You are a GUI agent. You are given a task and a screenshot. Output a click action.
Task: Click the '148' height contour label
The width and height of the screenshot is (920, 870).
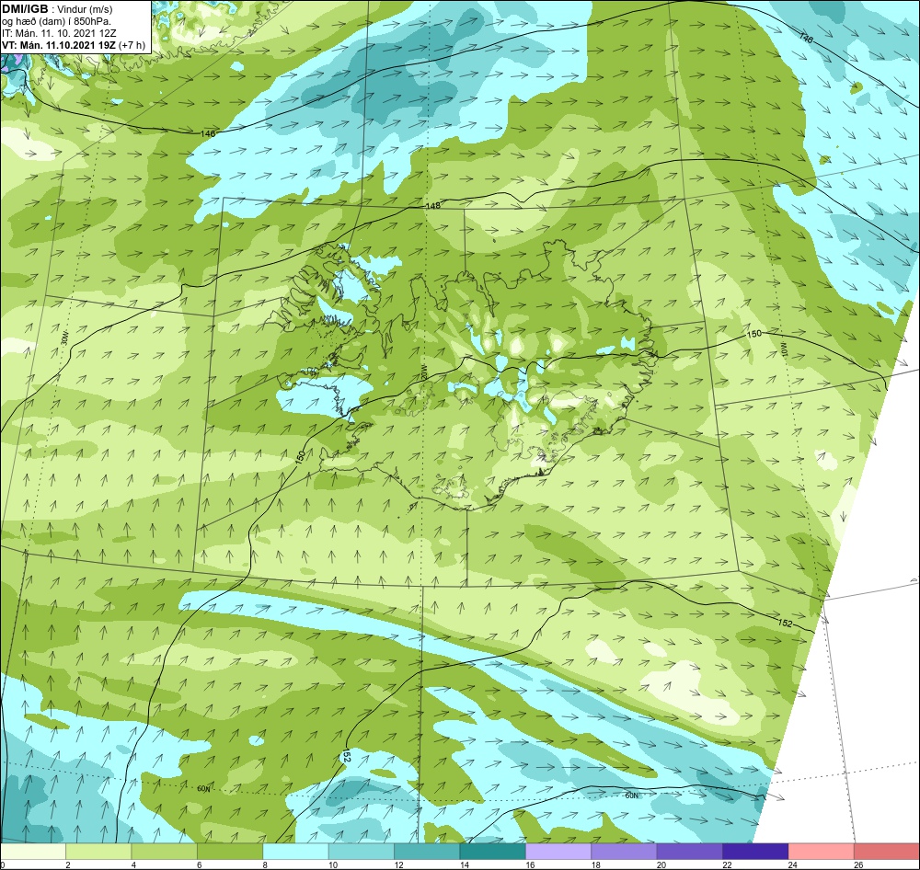tap(433, 206)
